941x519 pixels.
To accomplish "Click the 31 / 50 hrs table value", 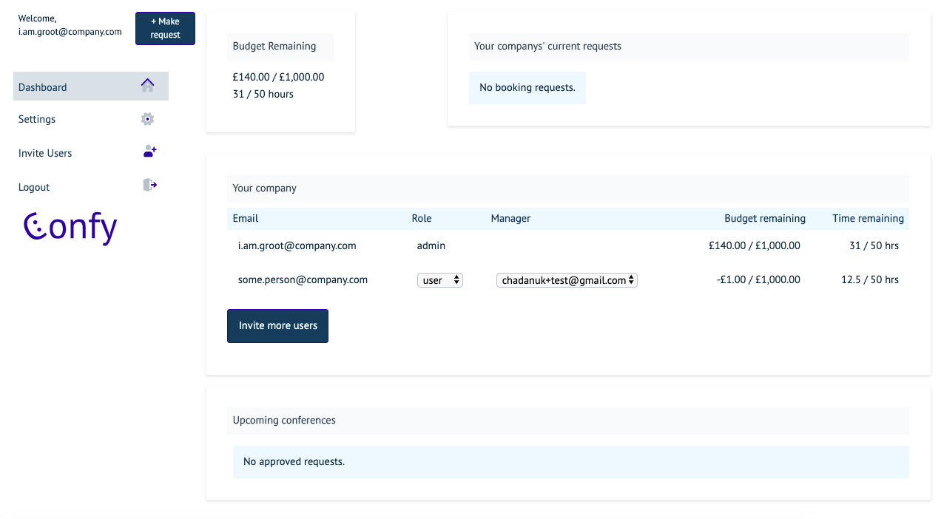I will [x=874, y=245].
